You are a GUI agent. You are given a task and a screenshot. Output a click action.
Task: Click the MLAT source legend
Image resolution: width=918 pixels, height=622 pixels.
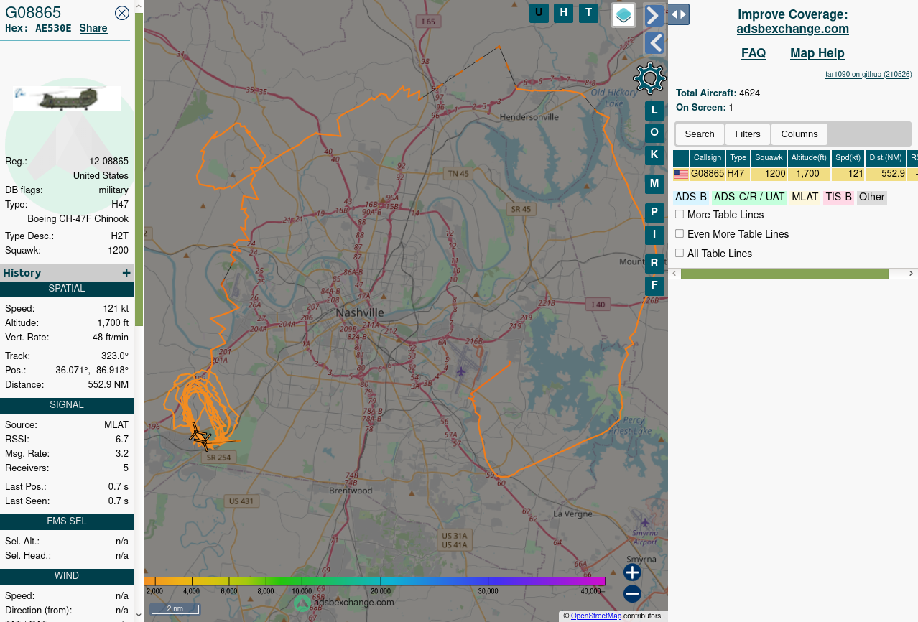tap(805, 197)
